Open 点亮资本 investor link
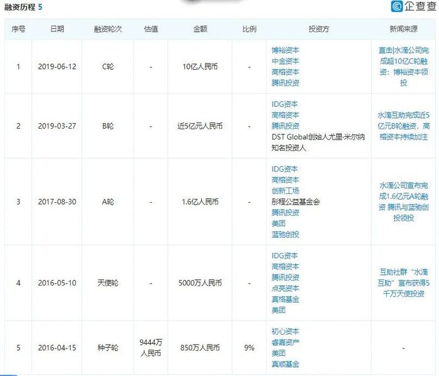The image size is (439, 376). click(x=285, y=289)
